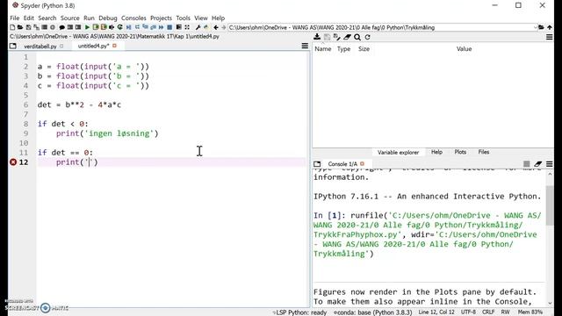
Task: Click Line 12, Col 12 status indicator
Action: point(436,312)
